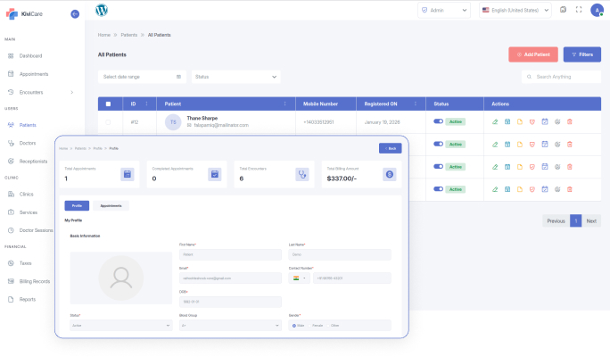Edit Thane Sharpe with the pencil icon

pos(495,122)
